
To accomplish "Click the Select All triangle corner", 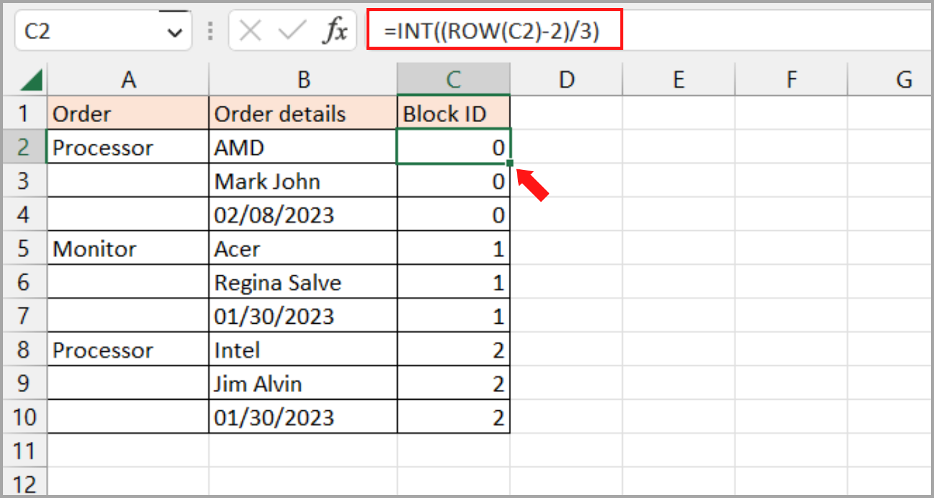I will pos(31,80).
